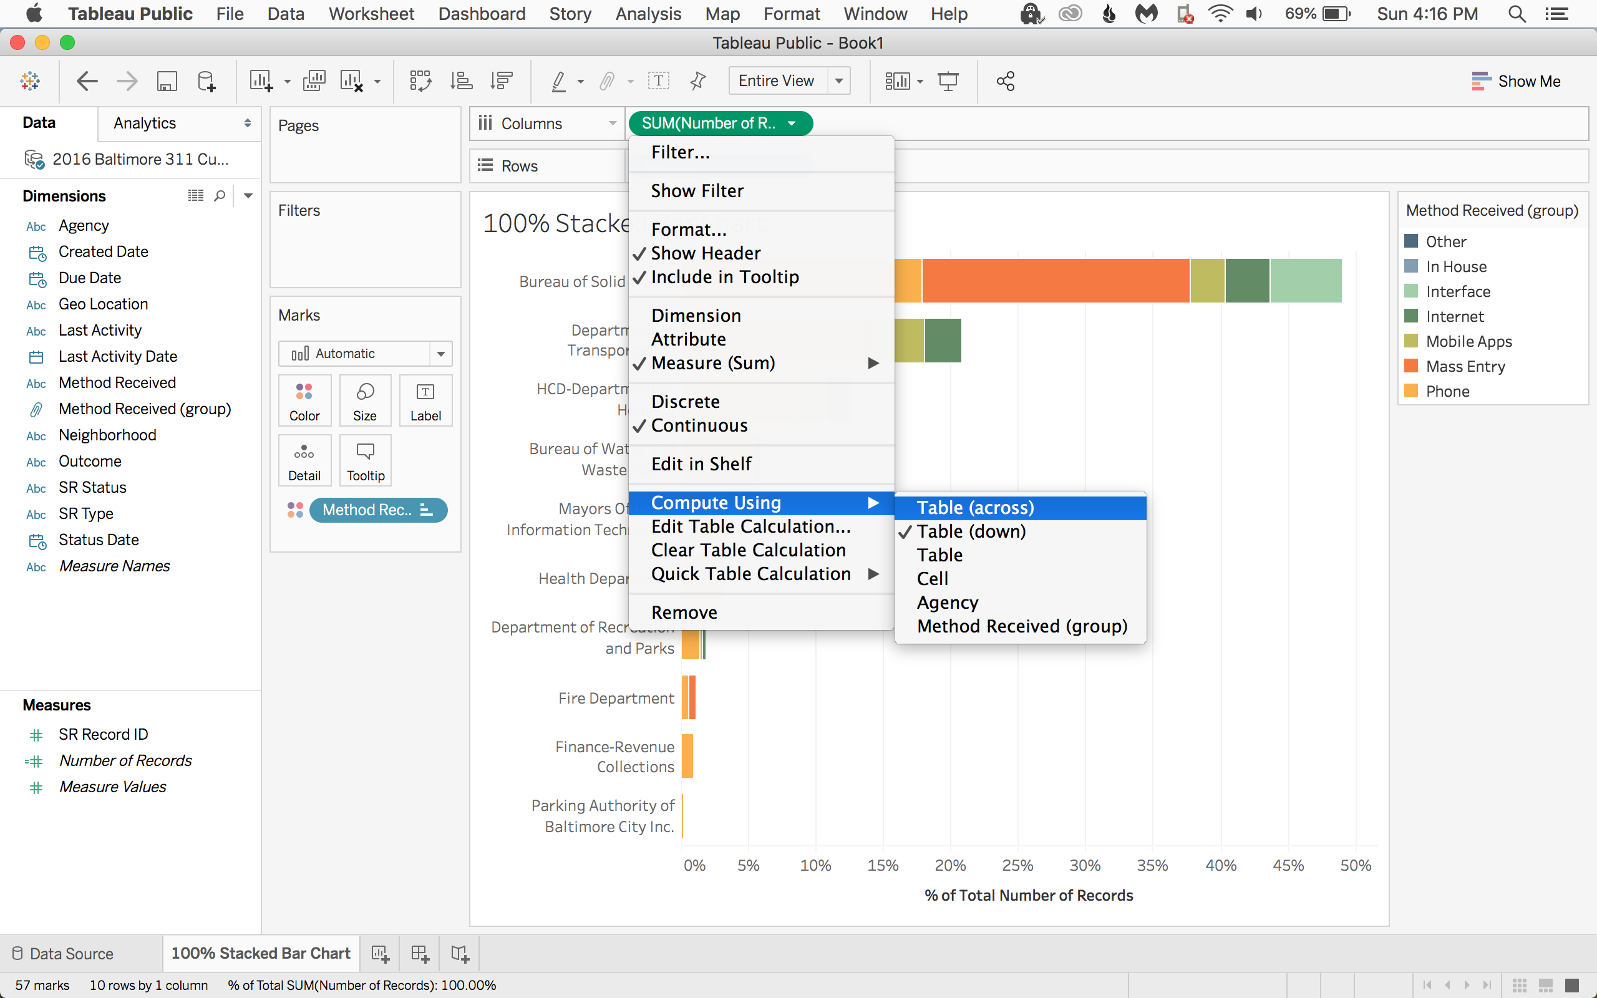Click the Fire Department bar
Image resolution: width=1597 pixels, height=998 pixels.
(x=689, y=698)
